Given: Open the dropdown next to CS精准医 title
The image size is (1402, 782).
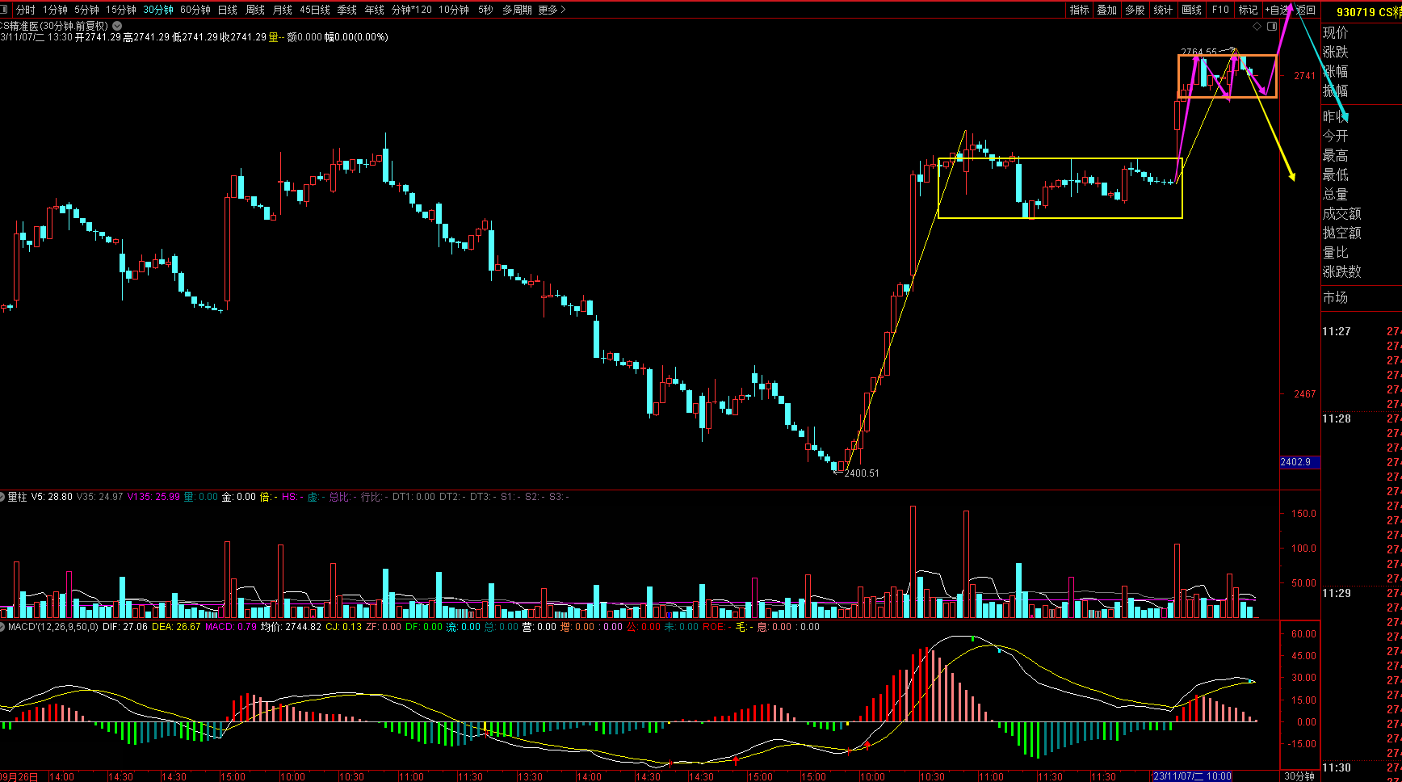Looking at the screenshot, I should [x=117, y=26].
